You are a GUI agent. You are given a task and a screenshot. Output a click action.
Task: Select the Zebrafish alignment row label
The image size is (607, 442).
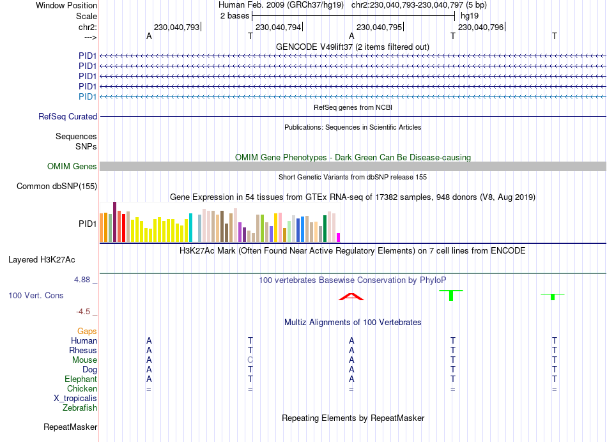coord(80,408)
